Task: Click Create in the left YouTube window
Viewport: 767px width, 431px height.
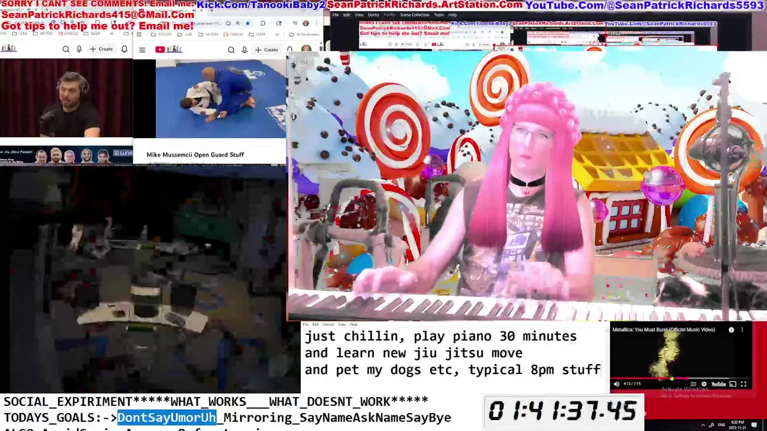Action: [101, 49]
